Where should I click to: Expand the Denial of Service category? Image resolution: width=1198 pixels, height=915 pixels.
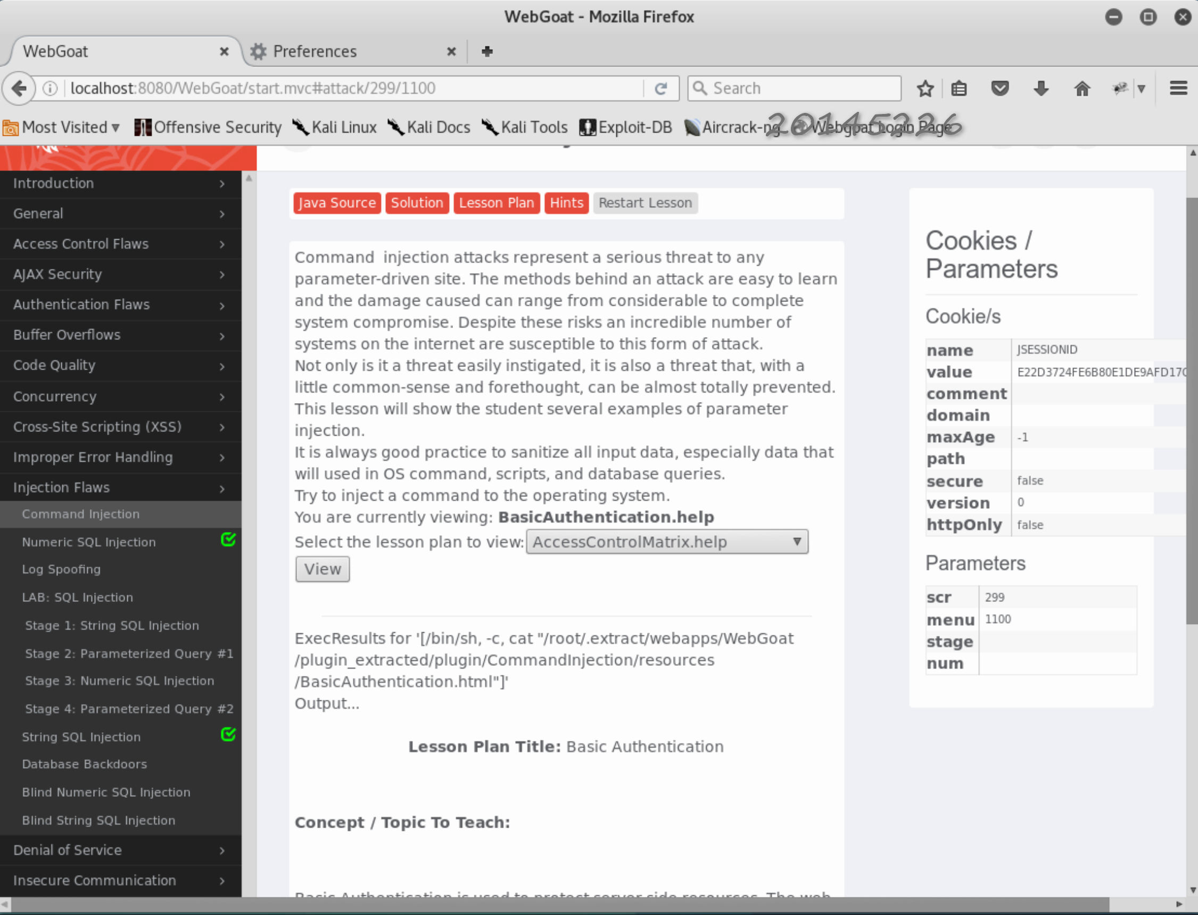pos(120,850)
